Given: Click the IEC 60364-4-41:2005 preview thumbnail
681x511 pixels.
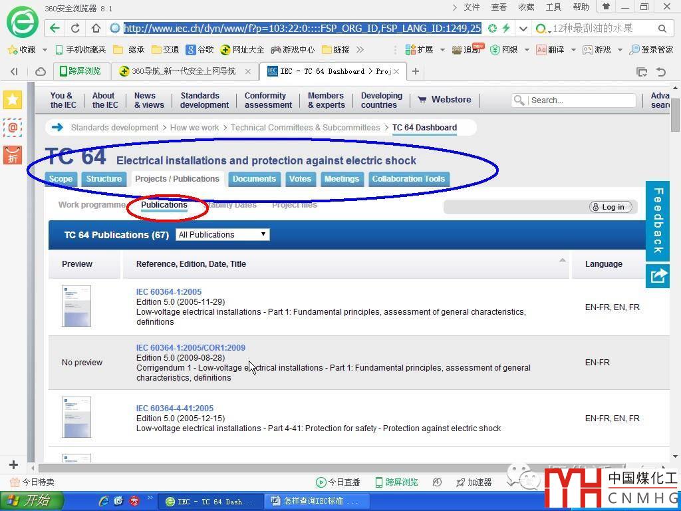Looking at the screenshot, I should point(76,417).
